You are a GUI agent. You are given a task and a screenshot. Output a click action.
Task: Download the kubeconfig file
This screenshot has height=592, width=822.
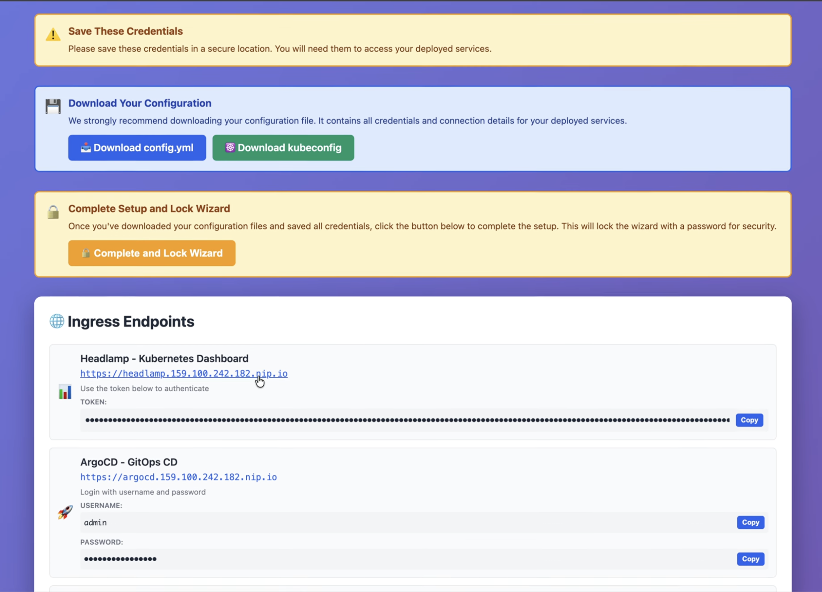pos(283,148)
